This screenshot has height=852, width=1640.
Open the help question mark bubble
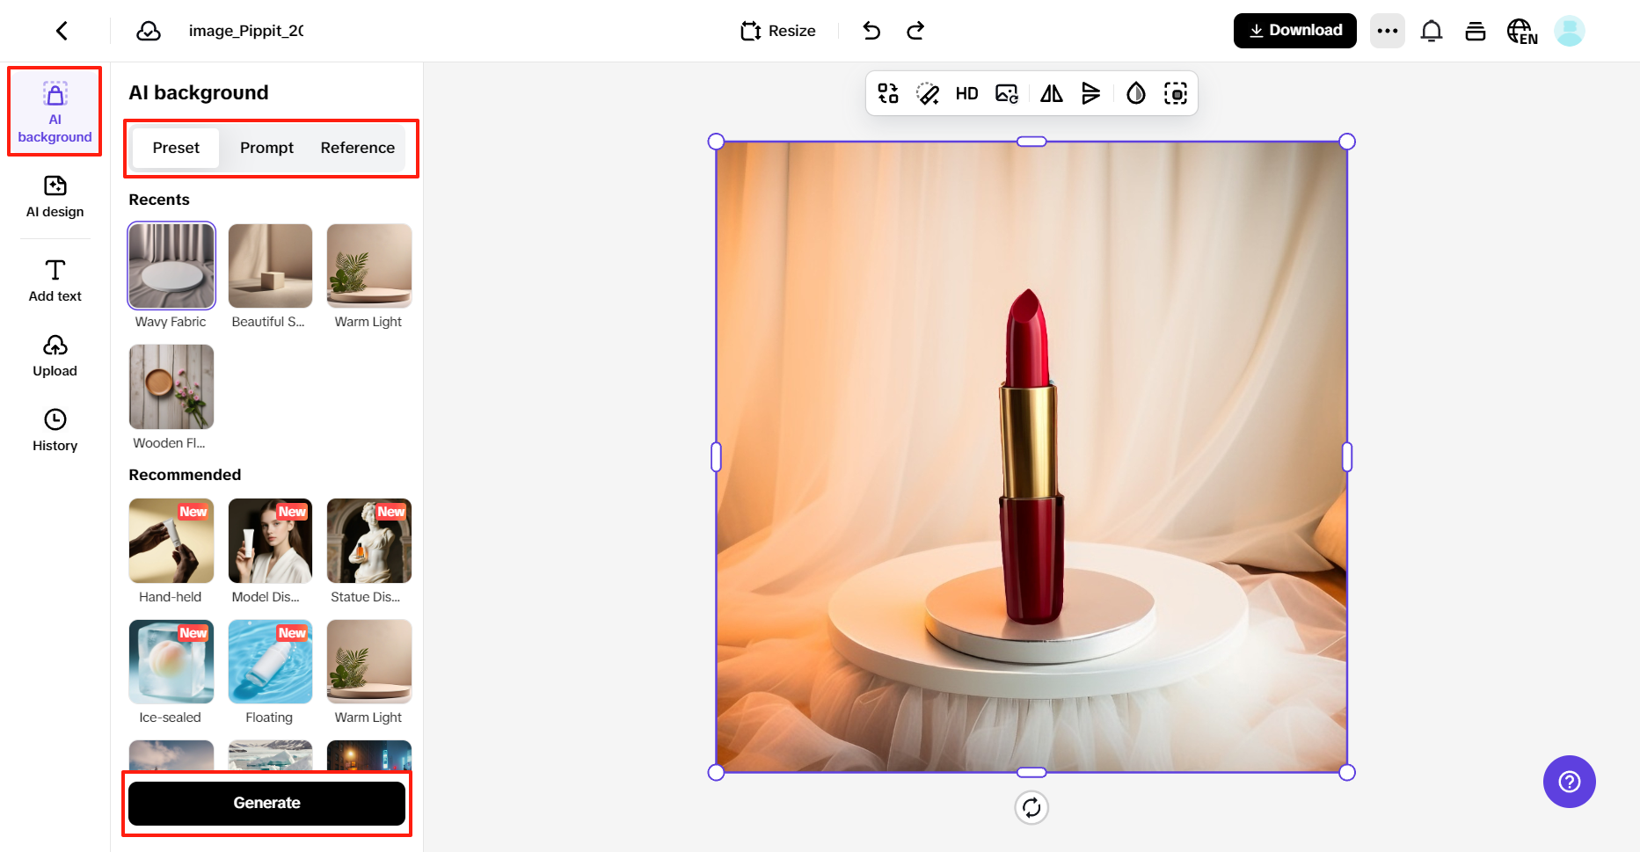[x=1569, y=782]
